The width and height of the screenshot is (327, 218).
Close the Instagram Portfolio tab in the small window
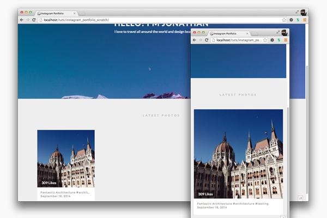coord(247,34)
